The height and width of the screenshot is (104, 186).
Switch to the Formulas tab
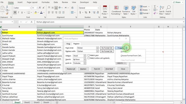pyautogui.click(x=46, y=2)
